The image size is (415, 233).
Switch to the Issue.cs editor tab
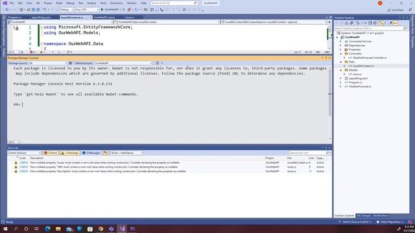coord(130,17)
